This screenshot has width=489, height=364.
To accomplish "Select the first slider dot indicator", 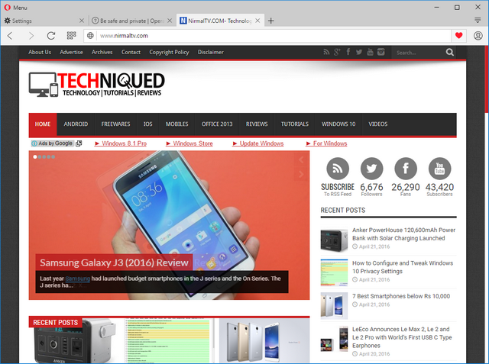I will pyautogui.click(x=35, y=157).
